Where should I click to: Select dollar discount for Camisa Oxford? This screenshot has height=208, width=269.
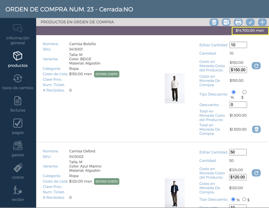coord(244,199)
